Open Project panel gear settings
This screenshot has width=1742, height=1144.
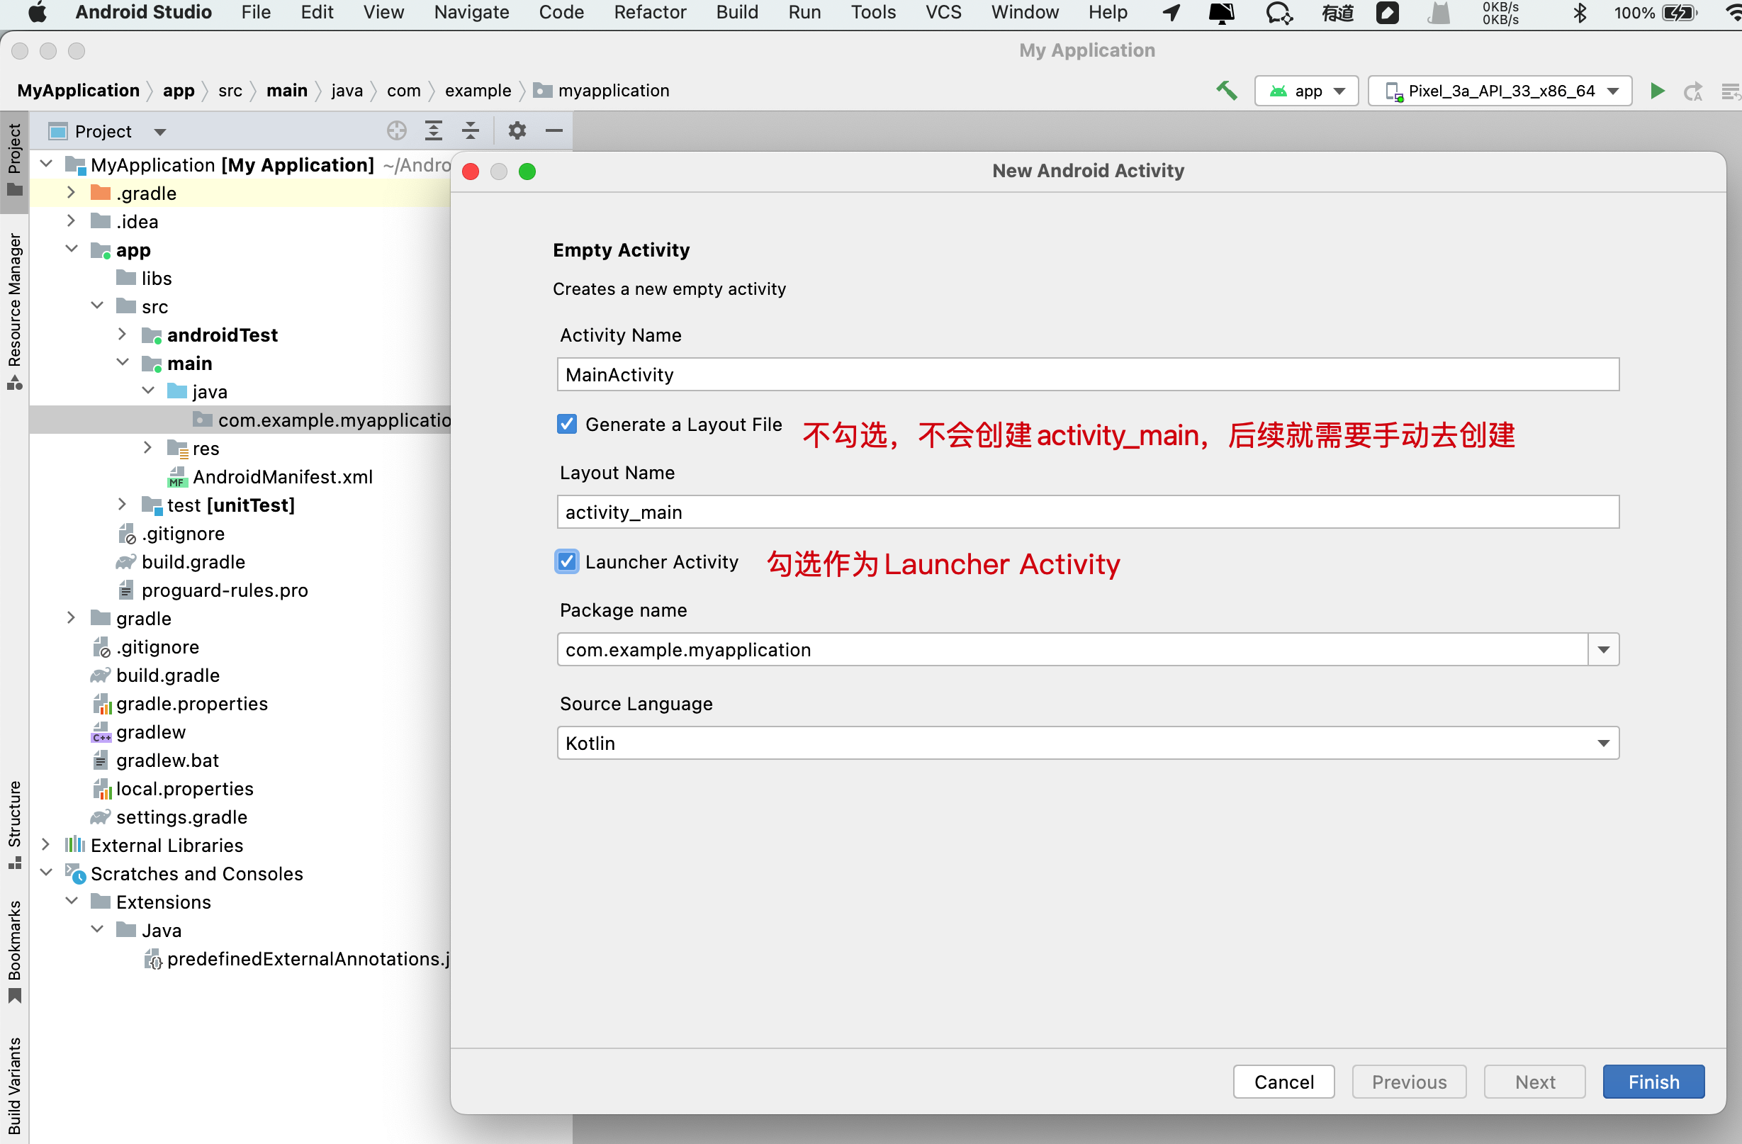coord(517,131)
